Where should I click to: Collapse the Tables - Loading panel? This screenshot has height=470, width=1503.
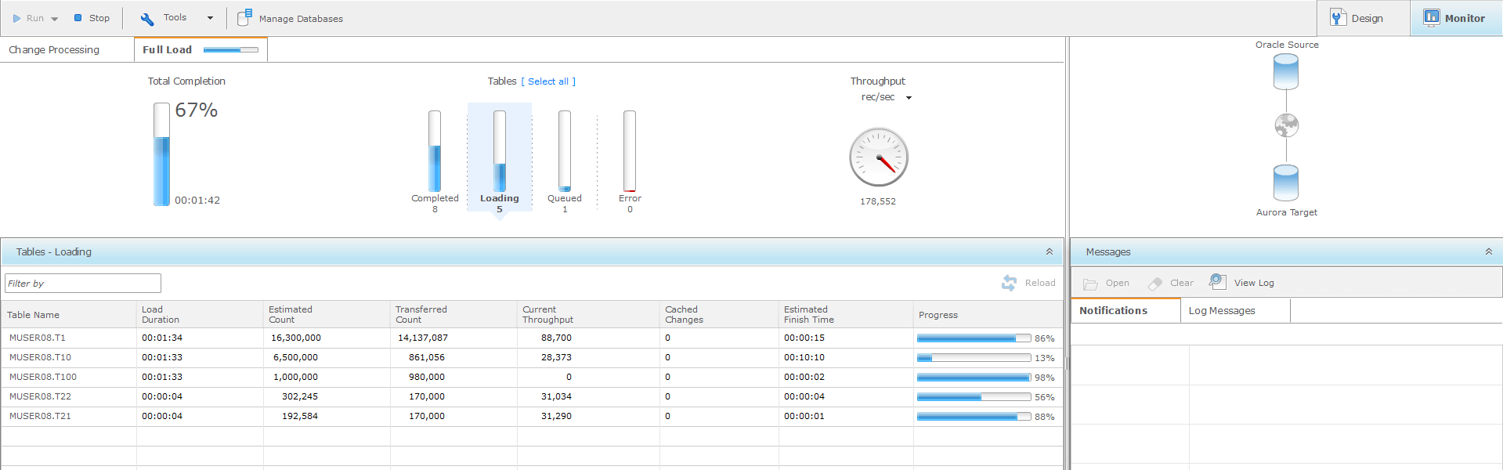click(x=1049, y=251)
